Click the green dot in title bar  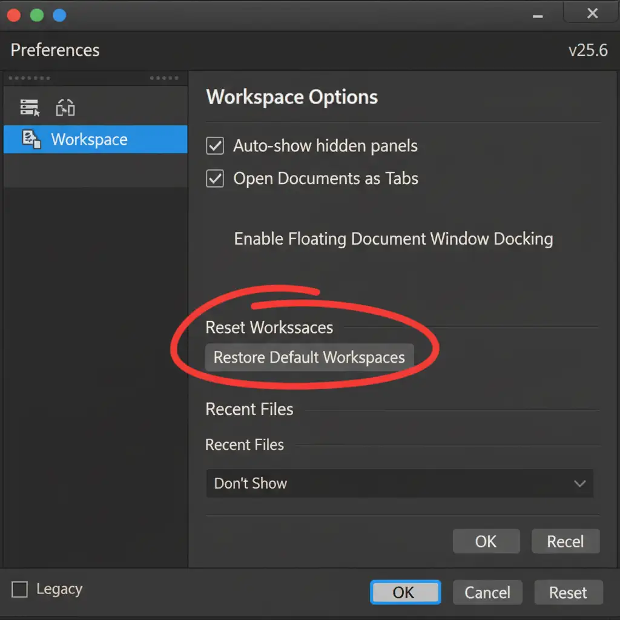pos(37,15)
